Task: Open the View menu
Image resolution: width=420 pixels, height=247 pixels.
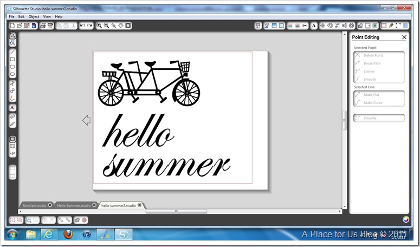Action: 47,17
